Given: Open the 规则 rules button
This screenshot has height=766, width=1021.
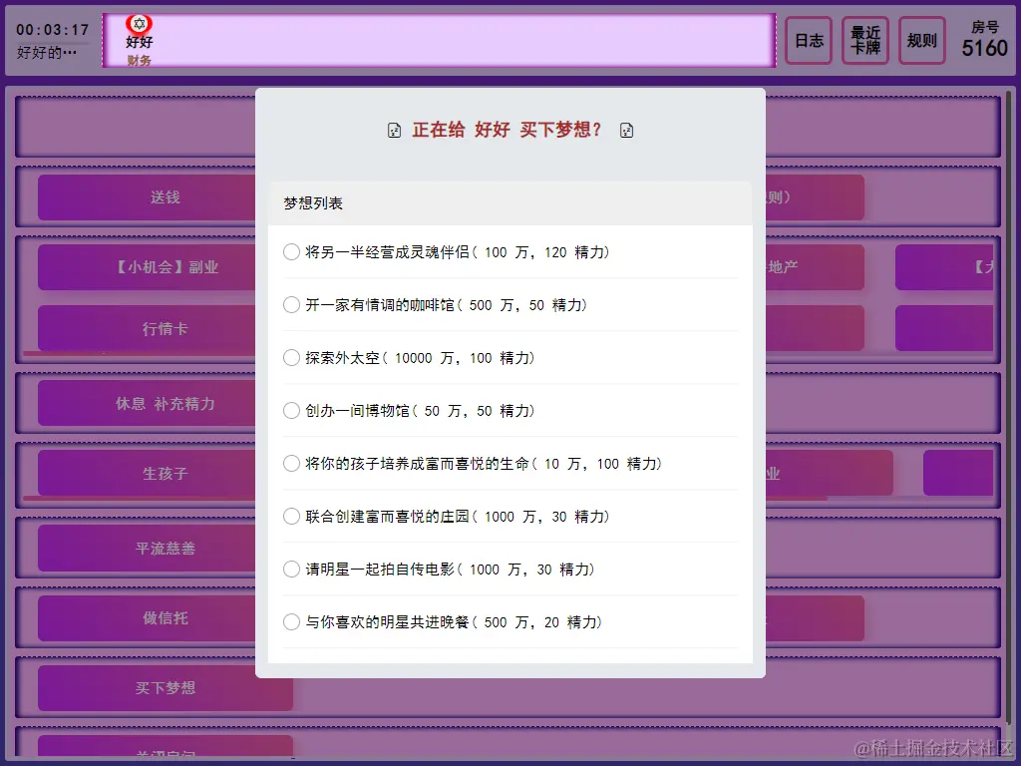Looking at the screenshot, I should (922, 40).
